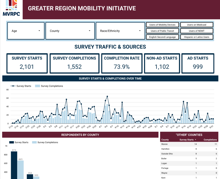Sort table by Survey Starts column header
220x179 pixels.
point(186,140)
